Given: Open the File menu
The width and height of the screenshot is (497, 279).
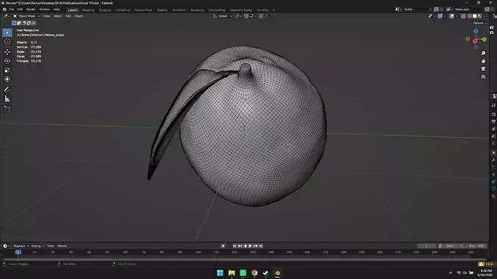Looking at the screenshot, I should tap(12, 10).
